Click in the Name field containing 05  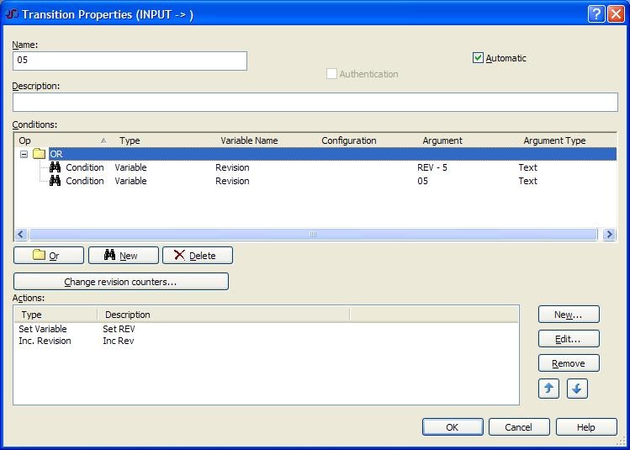(130, 61)
